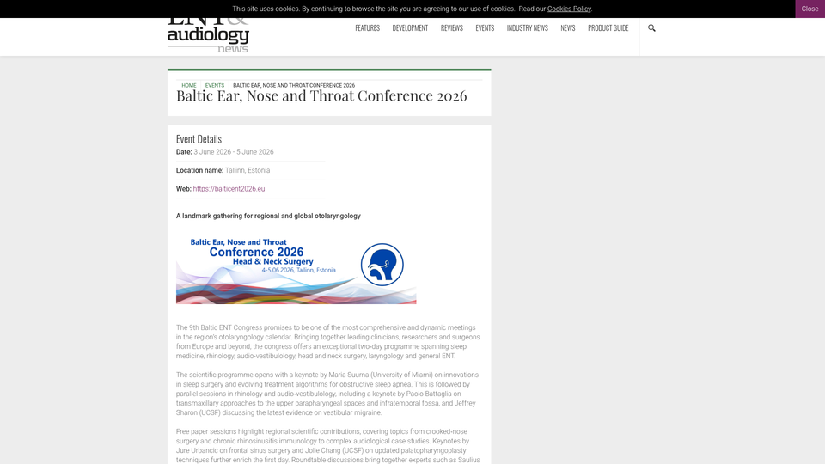This screenshot has width=825, height=464.
Task: Click the Event Details heading
Action: coord(199,139)
